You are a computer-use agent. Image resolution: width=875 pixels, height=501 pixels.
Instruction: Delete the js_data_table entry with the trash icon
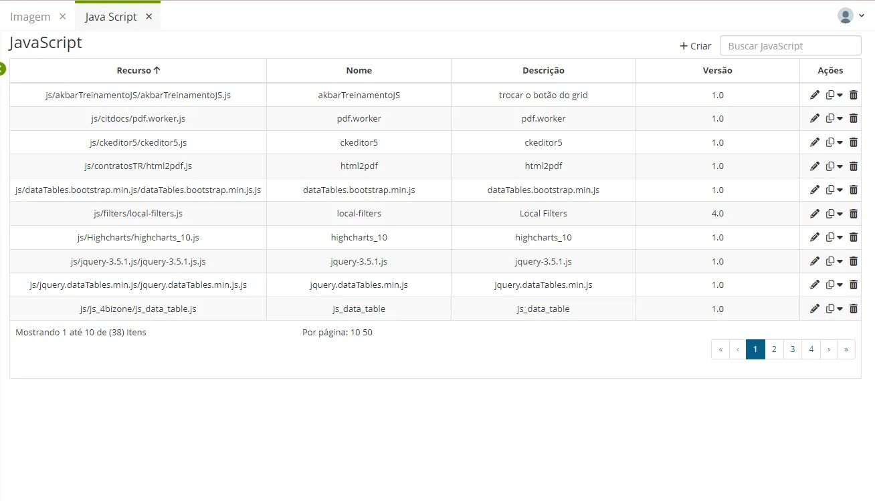coord(854,309)
